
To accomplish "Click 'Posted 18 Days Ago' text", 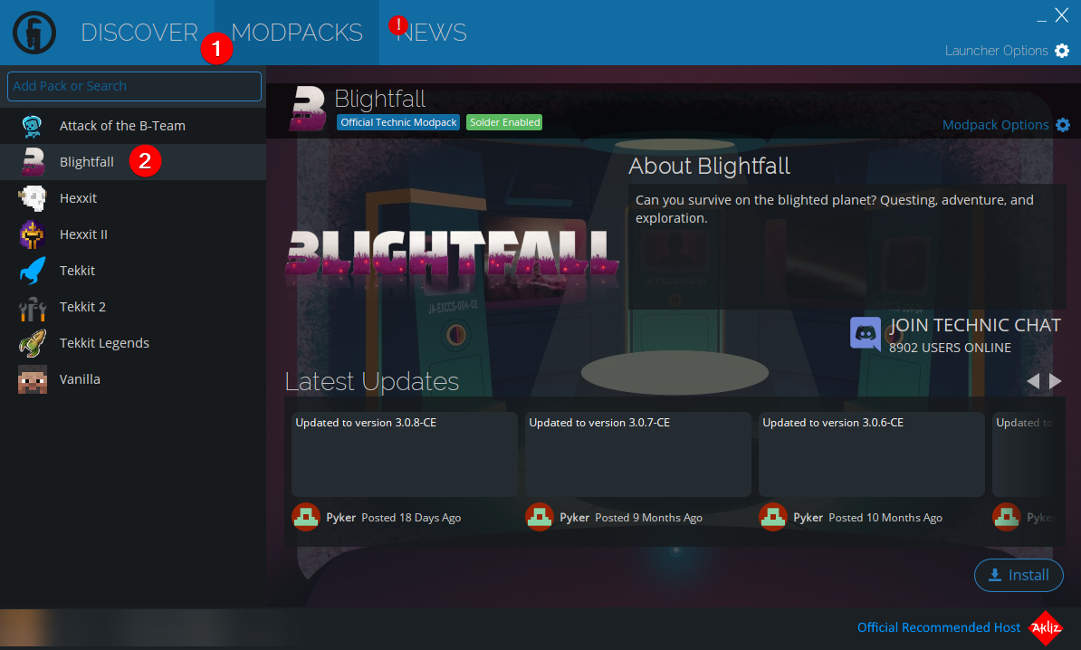I will [411, 518].
